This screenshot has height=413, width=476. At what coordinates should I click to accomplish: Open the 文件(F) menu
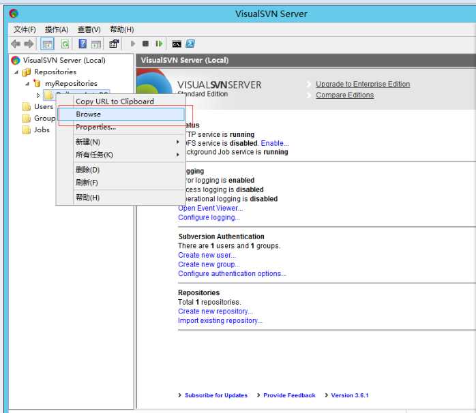[x=25, y=30]
